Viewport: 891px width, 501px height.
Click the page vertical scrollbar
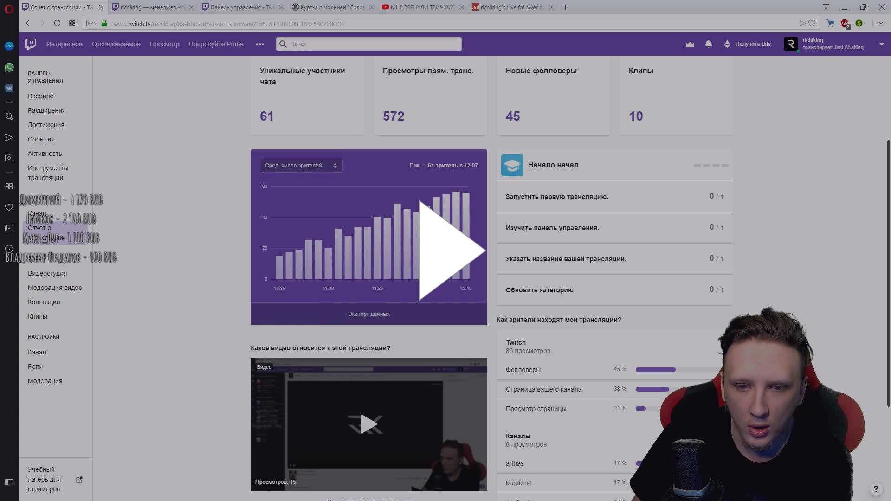click(x=888, y=274)
